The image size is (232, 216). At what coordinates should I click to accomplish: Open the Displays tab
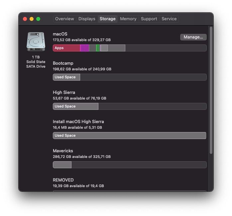87,19
